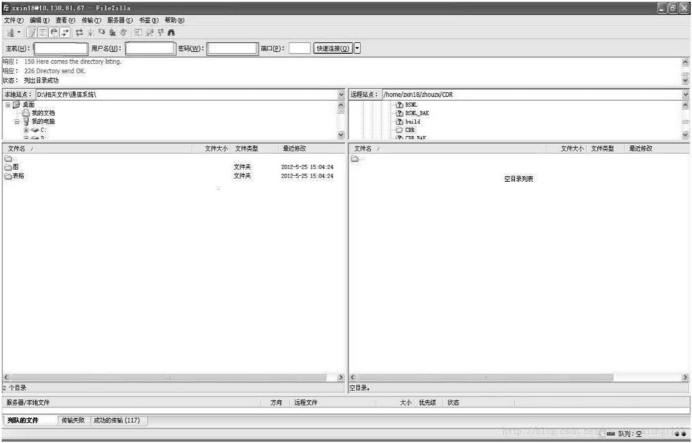Open the 本地站点 path dropdown

click(x=340, y=95)
